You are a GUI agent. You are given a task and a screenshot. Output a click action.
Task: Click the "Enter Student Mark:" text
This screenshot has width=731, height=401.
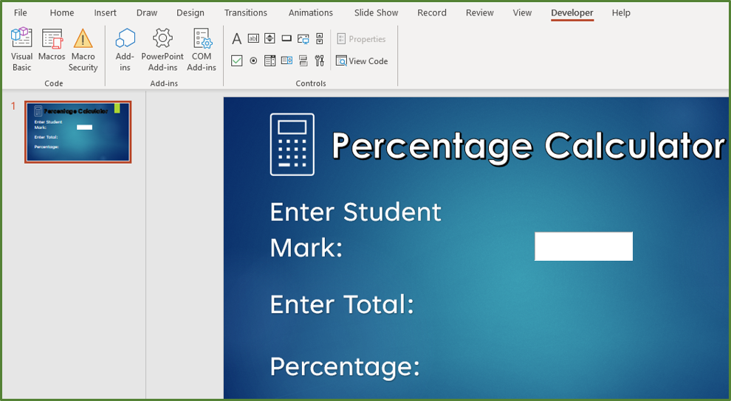click(356, 230)
